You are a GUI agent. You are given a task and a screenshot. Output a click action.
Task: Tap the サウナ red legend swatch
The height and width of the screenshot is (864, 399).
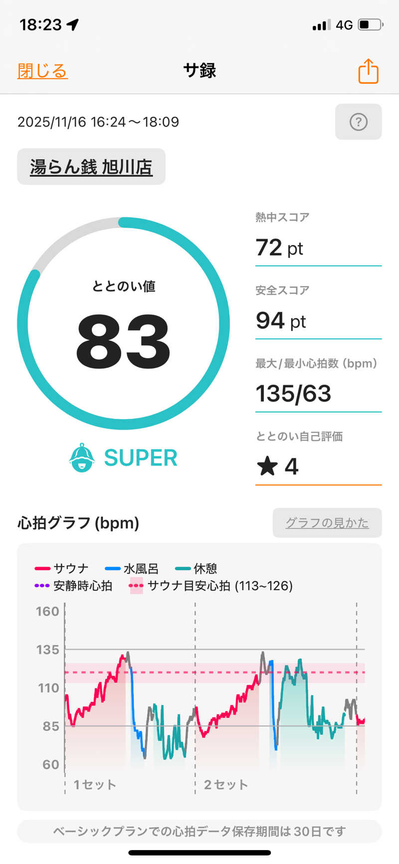pyautogui.click(x=42, y=569)
